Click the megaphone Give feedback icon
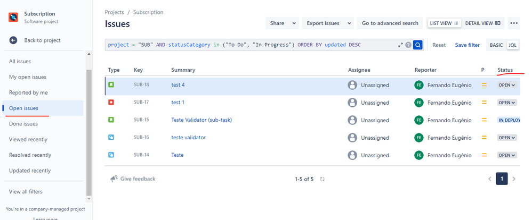Image resolution: width=532 pixels, height=220 pixels. tap(114, 179)
